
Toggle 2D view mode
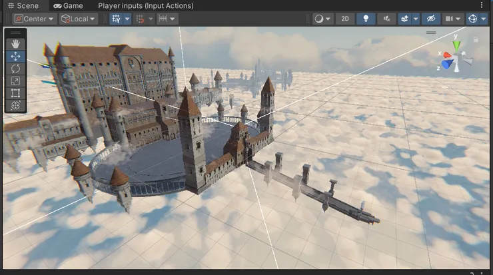[344, 19]
